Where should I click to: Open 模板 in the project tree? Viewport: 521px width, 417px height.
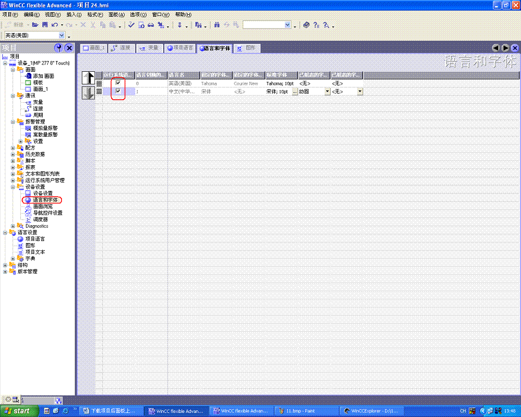pyautogui.click(x=38, y=82)
